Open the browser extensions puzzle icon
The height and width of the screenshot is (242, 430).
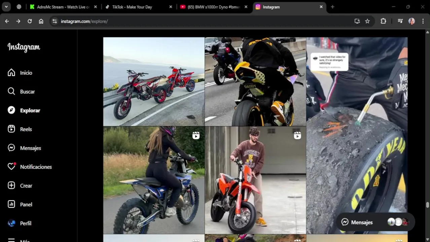click(x=383, y=21)
